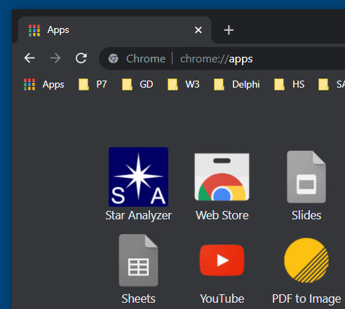Launch the Sheets app icon

coord(138,260)
